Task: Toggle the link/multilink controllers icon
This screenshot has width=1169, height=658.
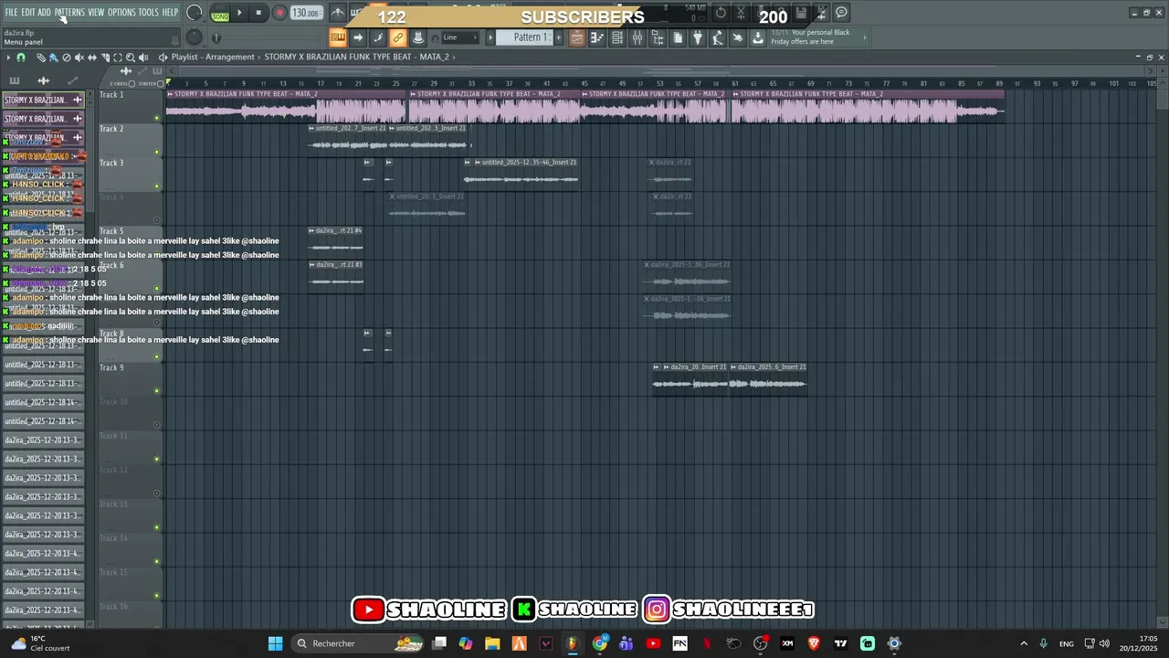Action: coord(398,37)
